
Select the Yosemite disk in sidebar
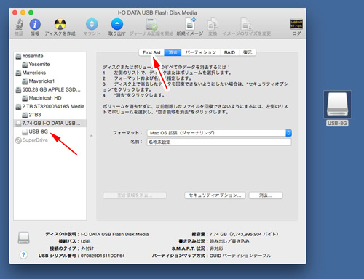pyautogui.click(x=50, y=56)
